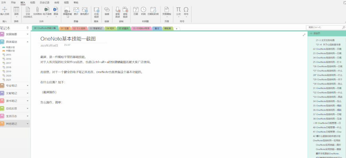Select the 02 个人系统 section tab
Image resolution: width=346 pixels, height=158 pixels.
[x=79, y=28]
